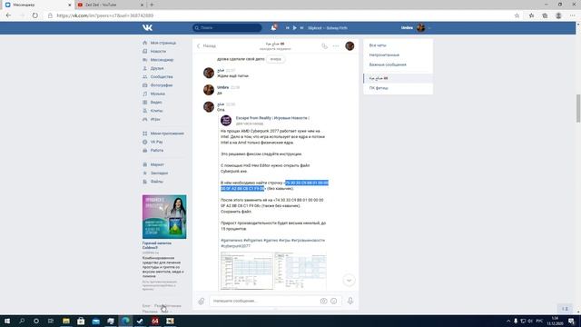Viewport: 581px width, 327px height.
Task: Click the VK logo in the header
Action: [147, 28]
